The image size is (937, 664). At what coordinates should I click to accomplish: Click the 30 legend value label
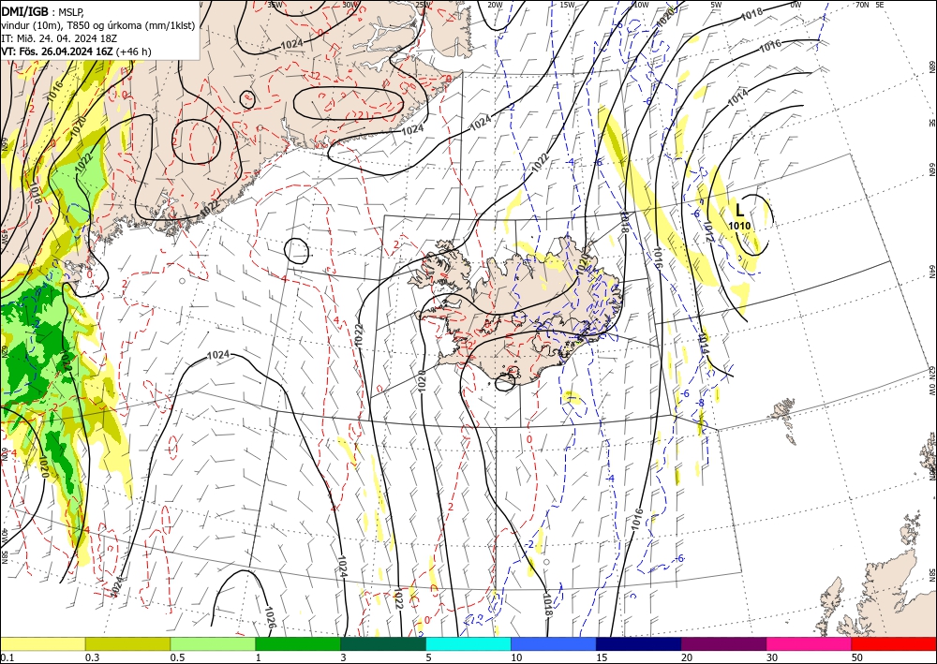(773, 657)
